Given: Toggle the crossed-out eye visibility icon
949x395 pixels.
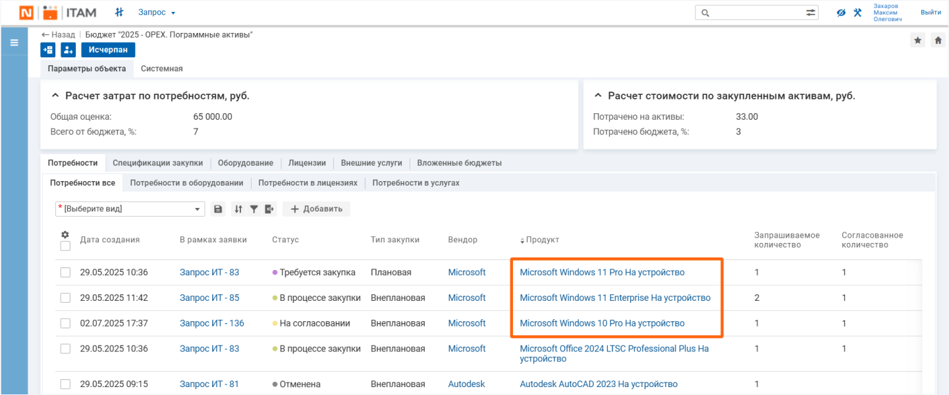Looking at the screenshot, I should [841, 13].
